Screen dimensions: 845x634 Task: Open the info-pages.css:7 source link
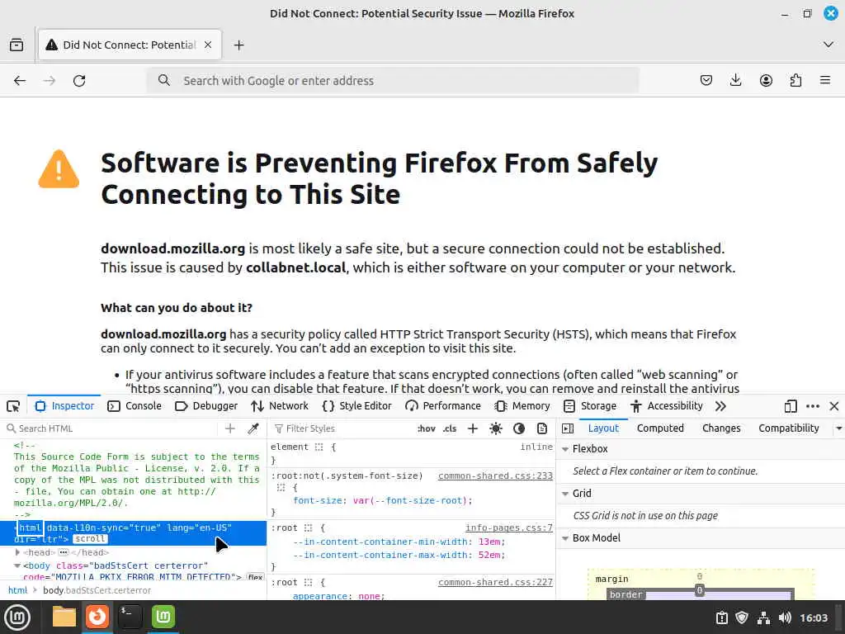[508, 528]
